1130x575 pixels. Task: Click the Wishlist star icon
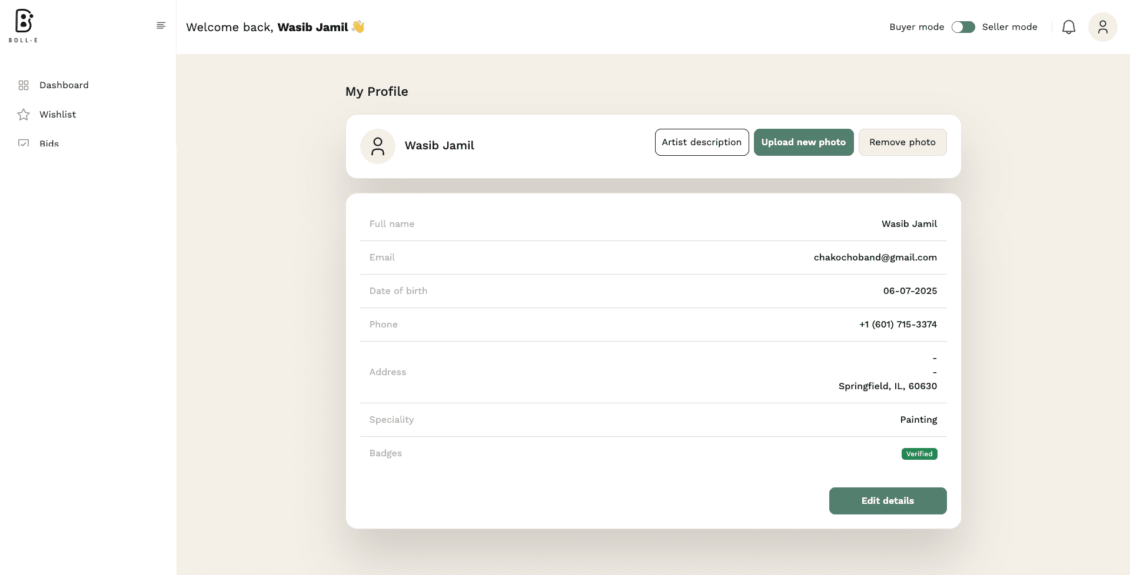[24, 115]
